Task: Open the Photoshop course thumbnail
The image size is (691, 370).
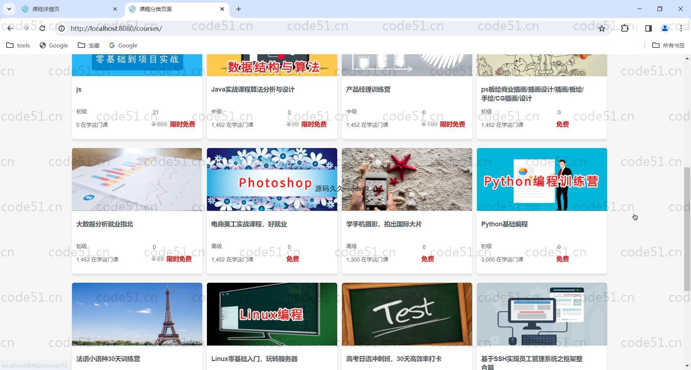Action: pos(272,179)
